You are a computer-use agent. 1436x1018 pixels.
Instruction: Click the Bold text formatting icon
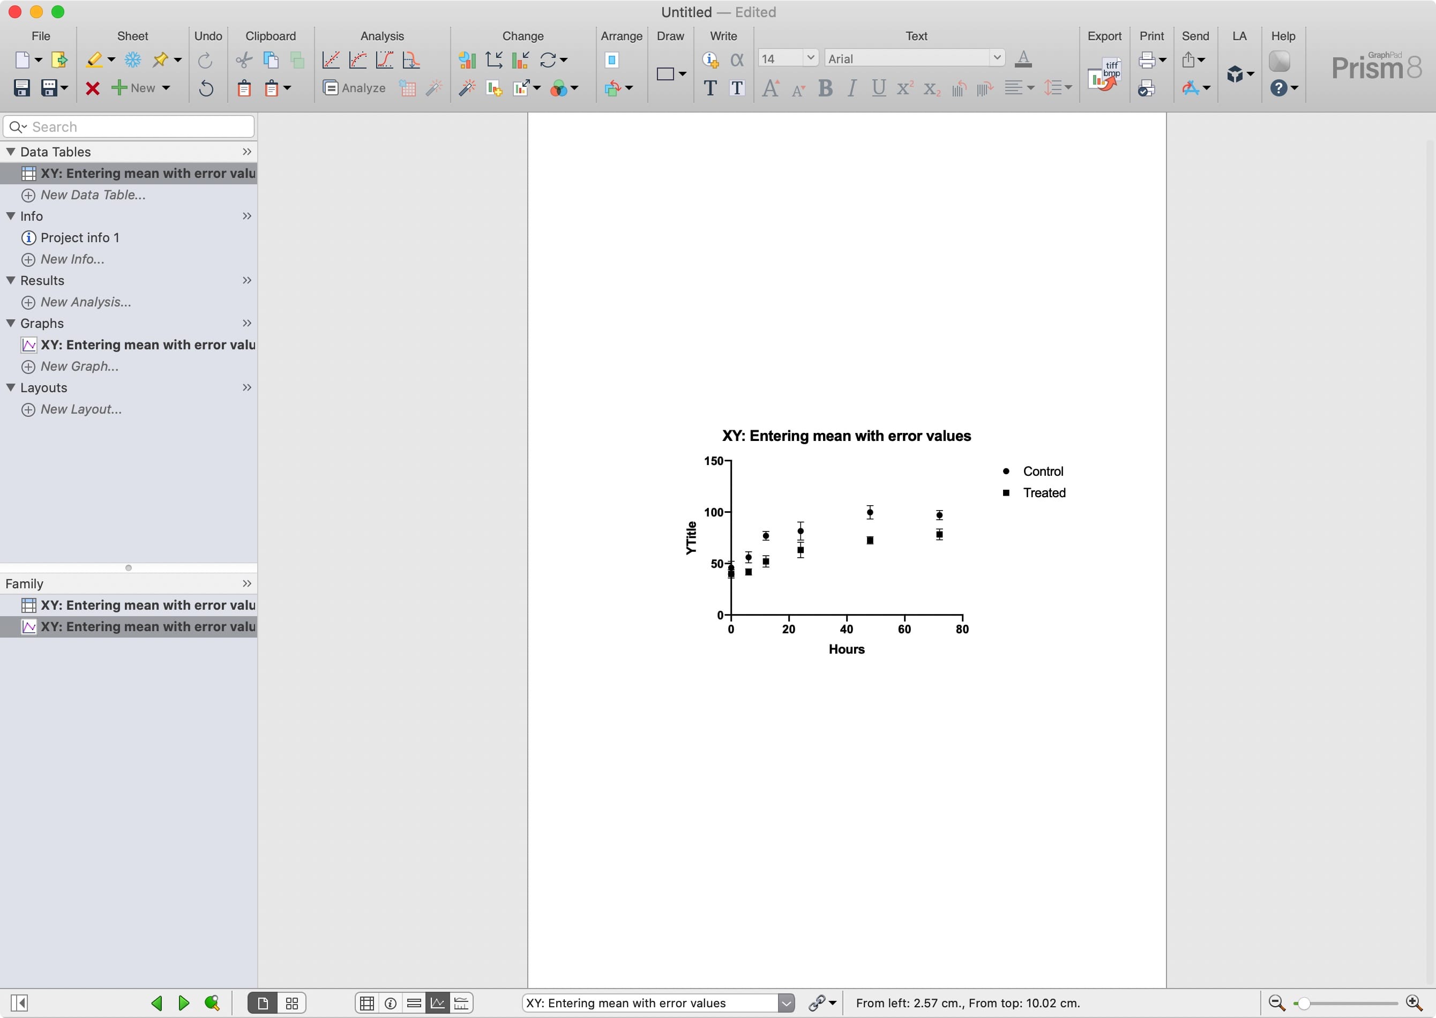825,88
